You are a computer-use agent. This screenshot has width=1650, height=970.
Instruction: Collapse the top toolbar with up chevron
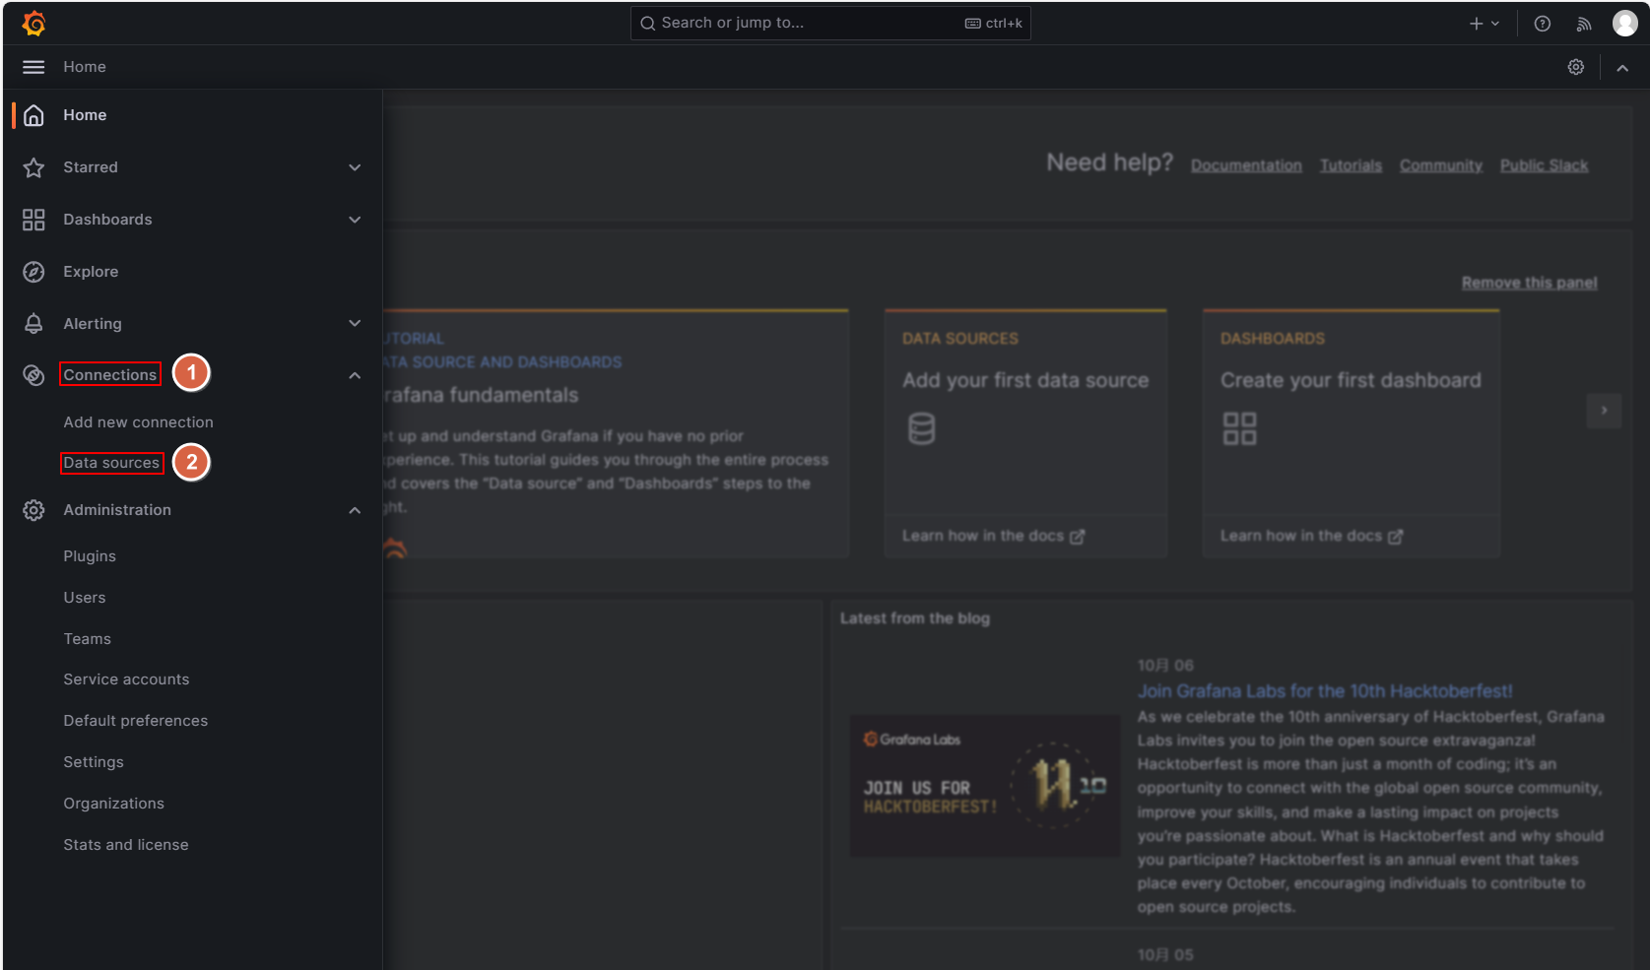click(x=1622, y=68)
